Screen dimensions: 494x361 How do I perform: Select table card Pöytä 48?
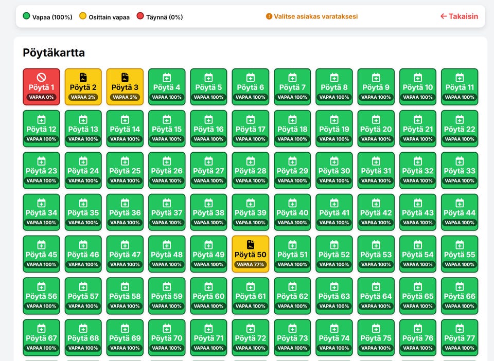[167, 254]
